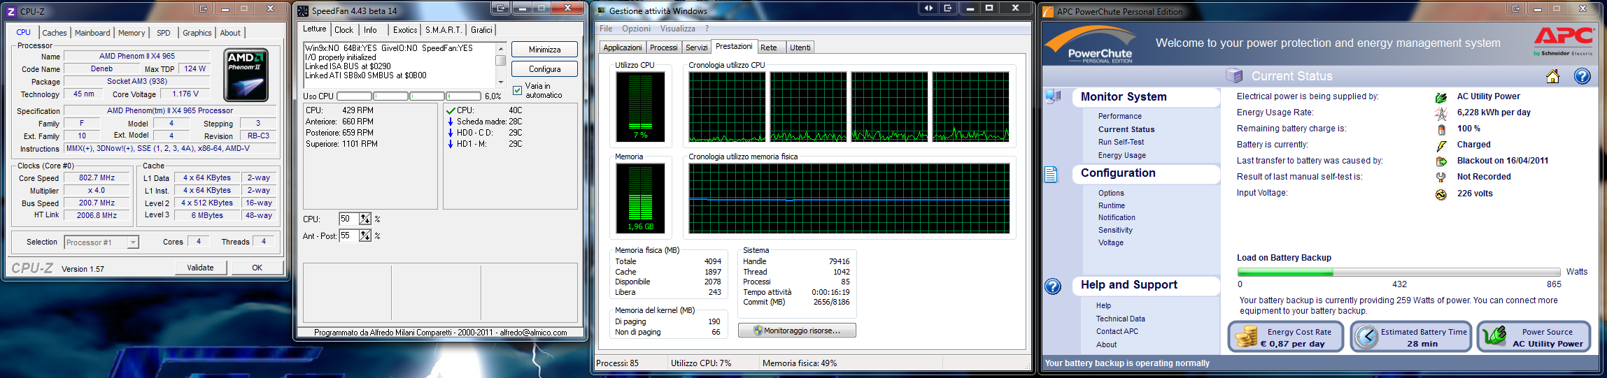Click the Configuration document icon
Viewport: 1607px width, 378px height.
click(1052, 174)
